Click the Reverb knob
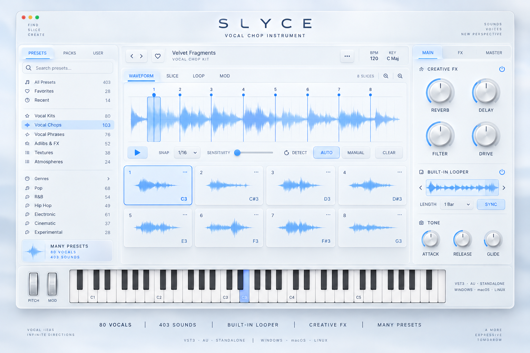Image resolution: width=530 pixels, height=353 pixels. tap(440, 92)
